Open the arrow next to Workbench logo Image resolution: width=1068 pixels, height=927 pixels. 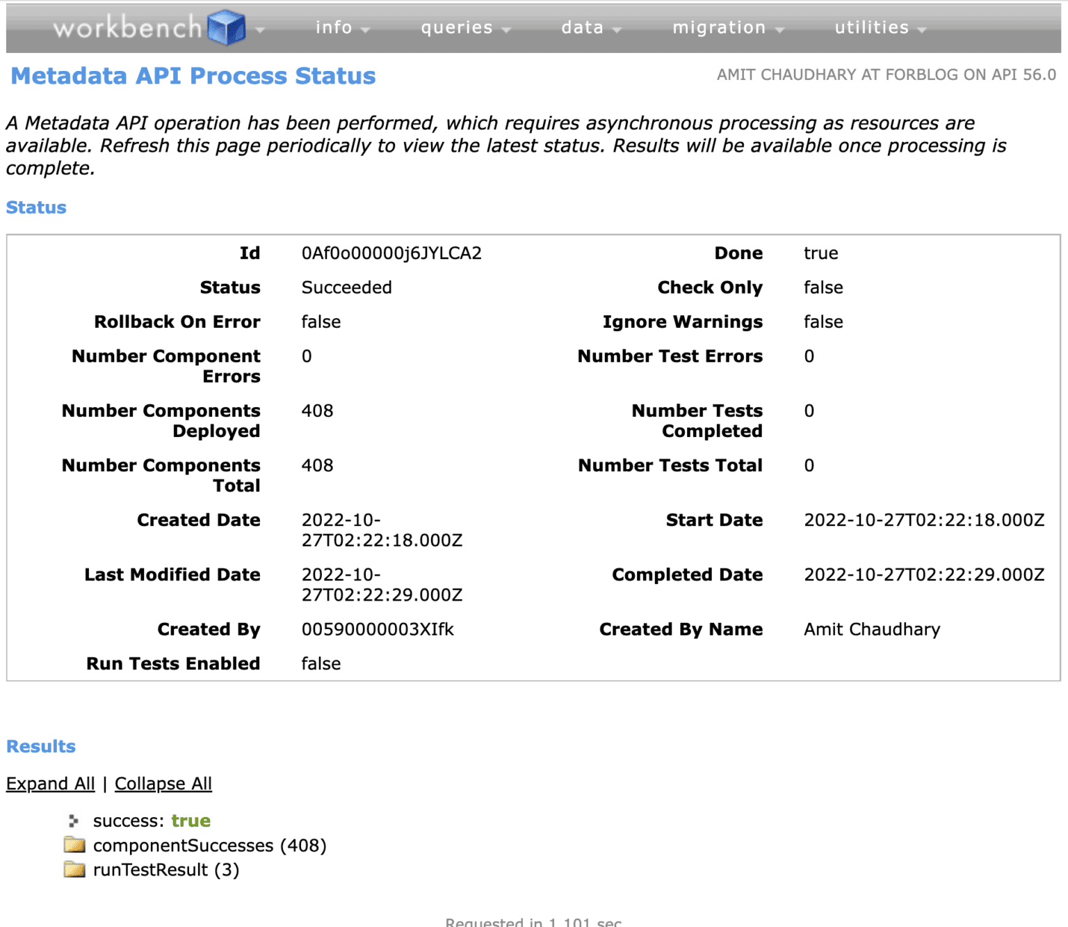[x=260, y=30]
